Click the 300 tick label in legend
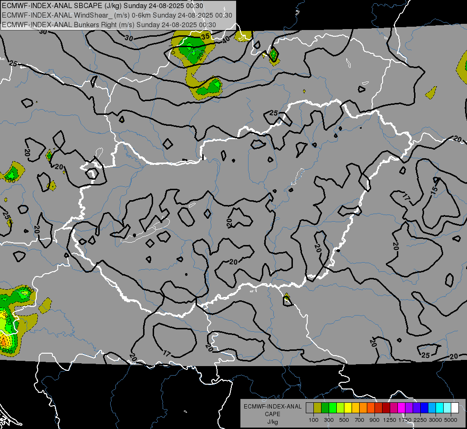This screenshot has width=467, height=429. (329, 420)
